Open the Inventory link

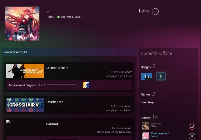[147, 103]
